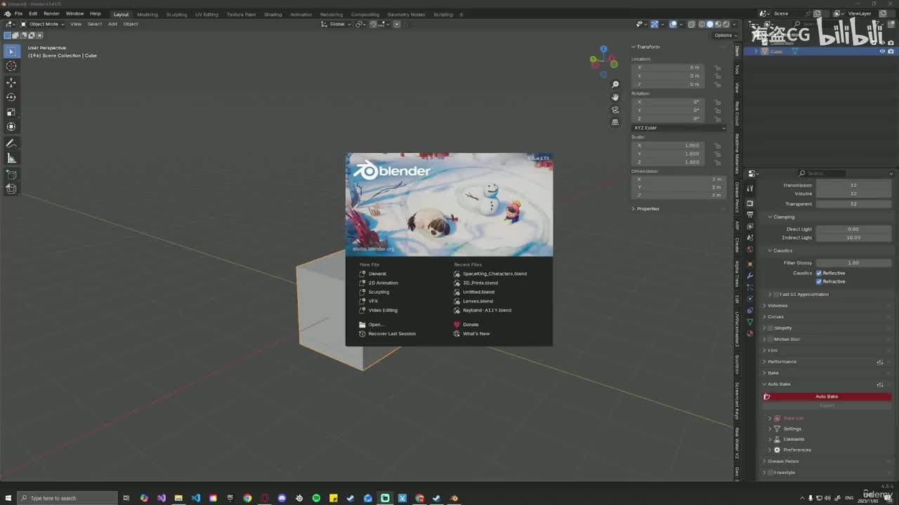Switch to the Geometry Nodes workspace tab
The image size is (899, 505).
(406, 14)
